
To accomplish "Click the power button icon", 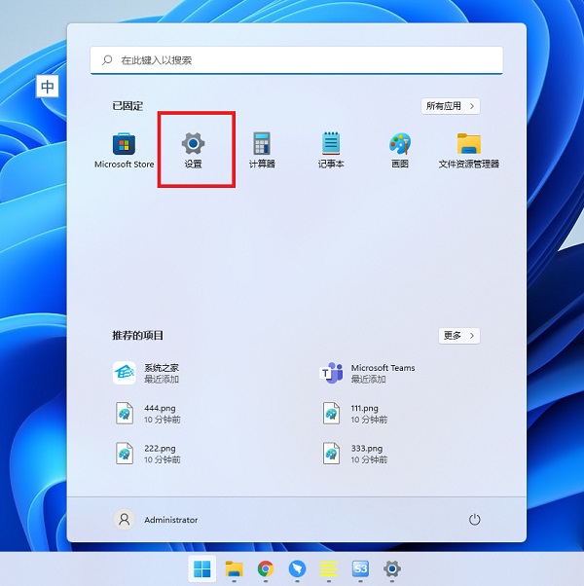I will pyautogui.click(x=475, y=520).
